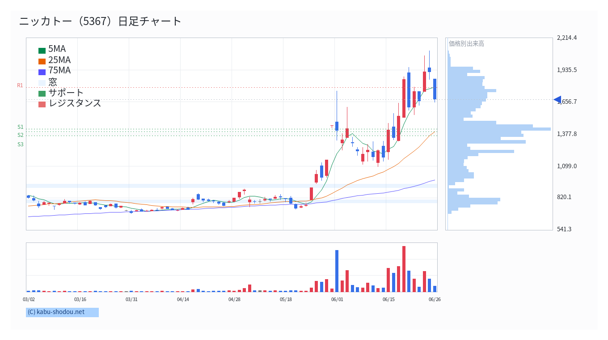
Task: Select the S3 support level label
Action: click(x=21, y=144)
